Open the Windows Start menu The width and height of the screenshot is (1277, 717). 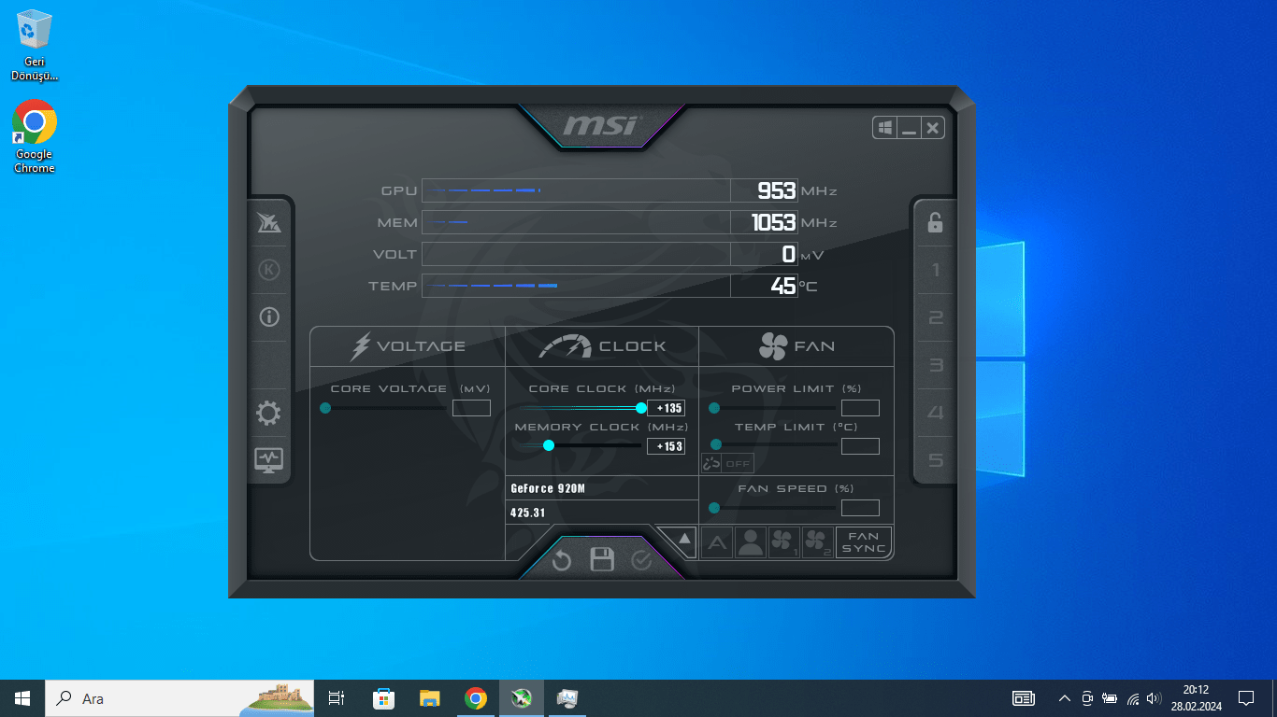tap(22, 698)
